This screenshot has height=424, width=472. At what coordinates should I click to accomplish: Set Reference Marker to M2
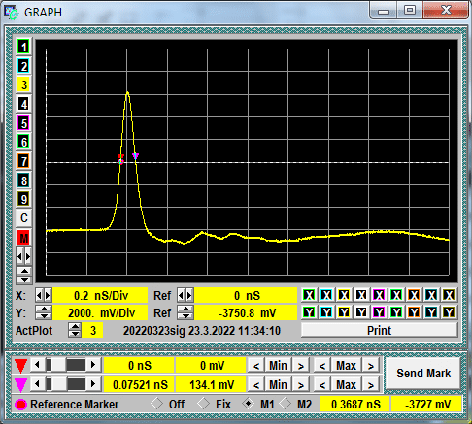point(285,404)
